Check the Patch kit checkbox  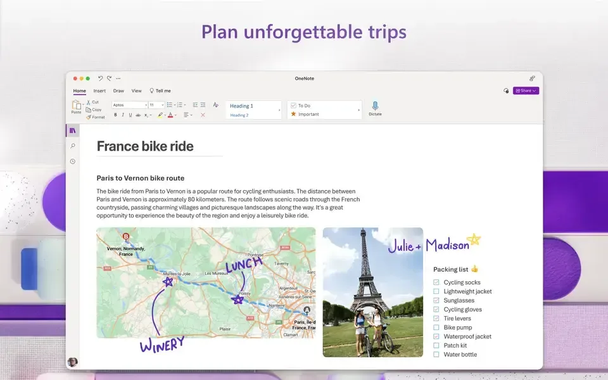coord(436,346)
